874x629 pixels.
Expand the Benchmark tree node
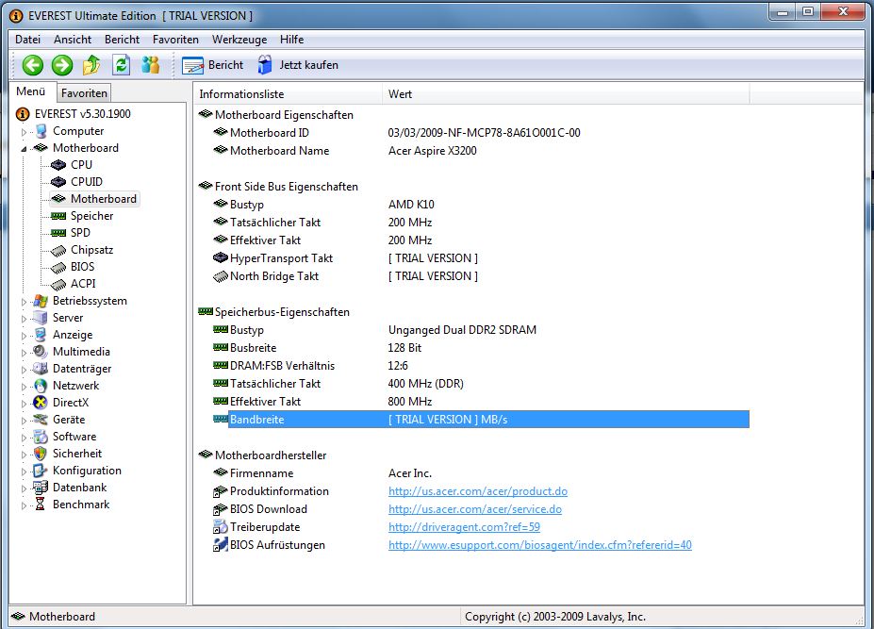pyautogui.click(x=24, y=505)
